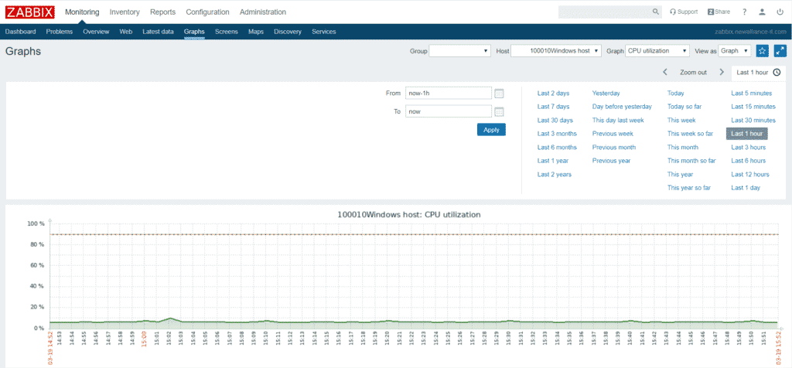Go to the Overview submenu
The height and width of the screenshot is (368, 792).
coord(96,31)
